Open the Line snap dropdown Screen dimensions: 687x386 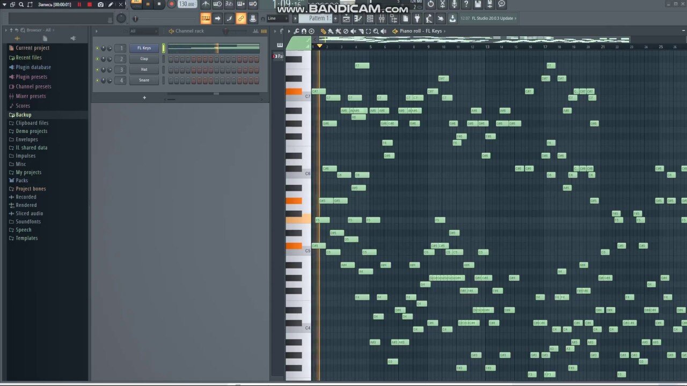click(277, 18)
